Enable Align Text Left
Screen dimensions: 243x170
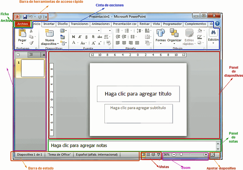point(118,43)
